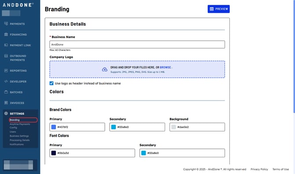Collapse the Settings section
295x174 pixels.
click(17, 114)
